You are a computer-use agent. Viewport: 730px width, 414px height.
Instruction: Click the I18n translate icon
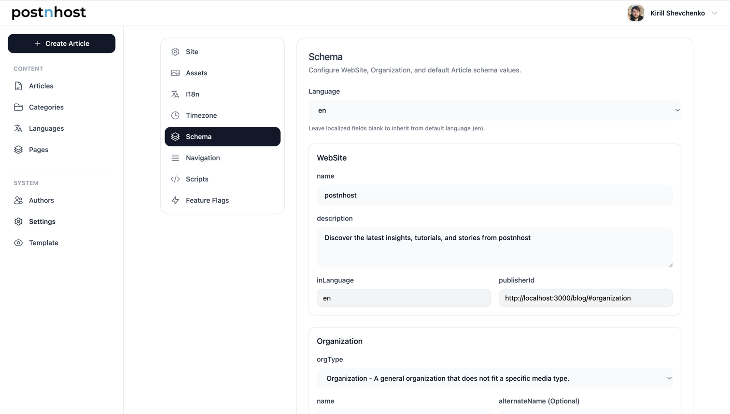point(175,94)
